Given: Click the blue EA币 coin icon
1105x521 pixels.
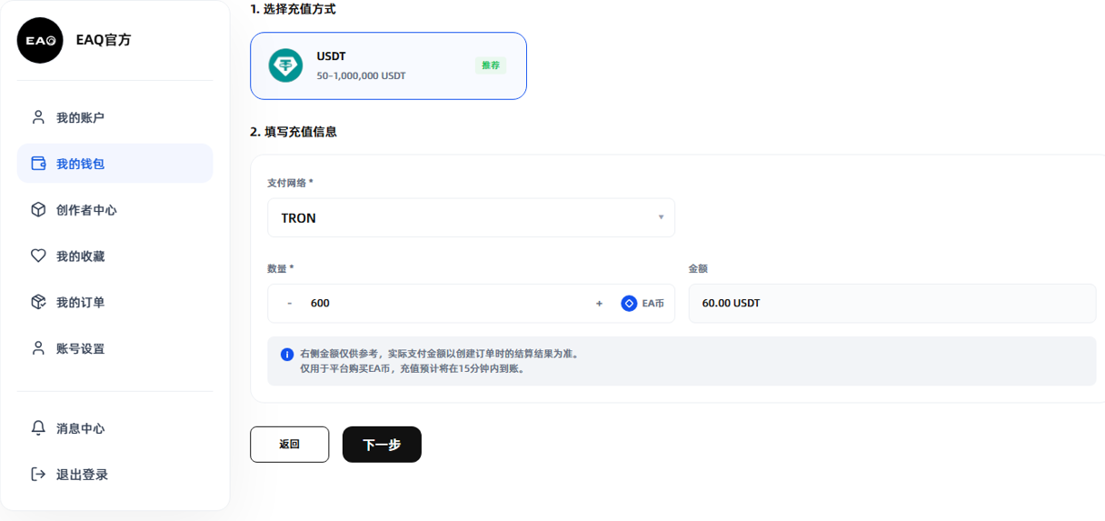Looking at the screenshot, I should [629, 304].
